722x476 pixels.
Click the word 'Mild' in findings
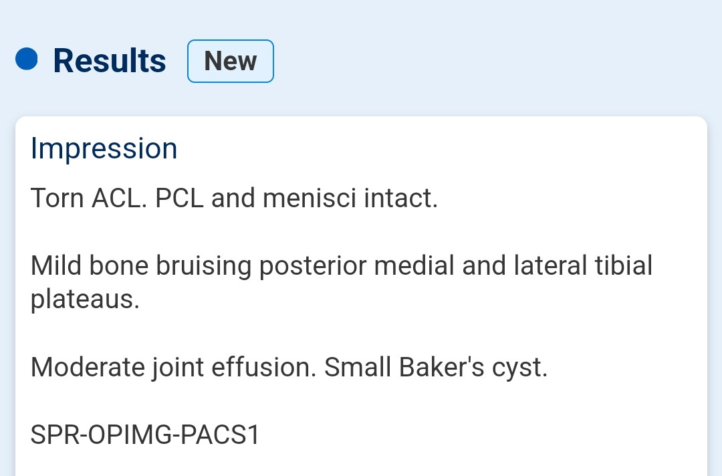tap(56, 265)
